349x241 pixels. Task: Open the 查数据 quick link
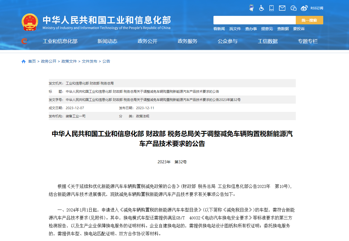tap(283, 29)
